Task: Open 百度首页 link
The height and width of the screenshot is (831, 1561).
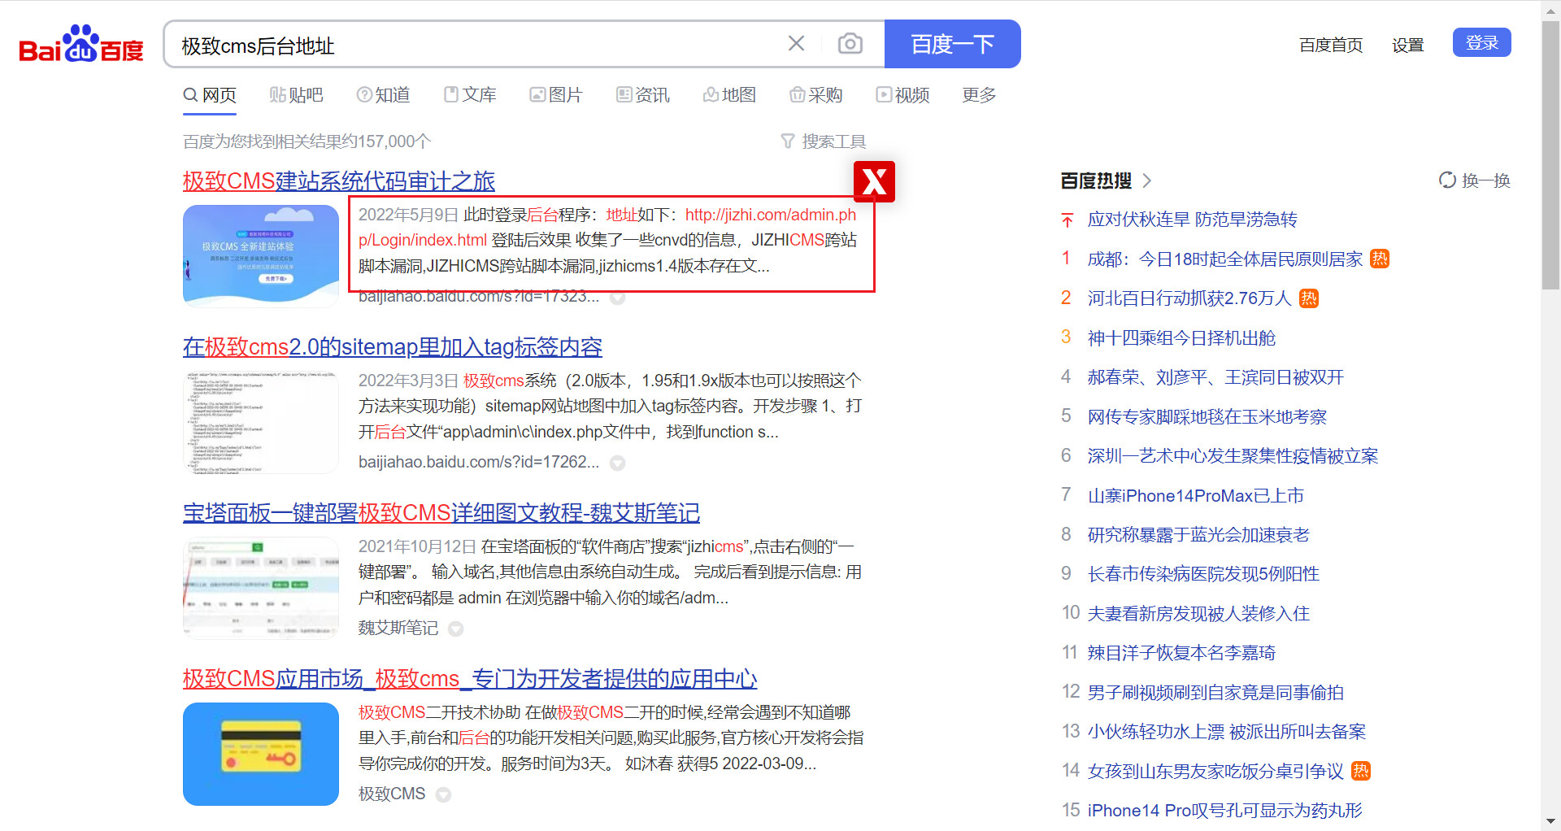Action: (x=1331, y=45)
